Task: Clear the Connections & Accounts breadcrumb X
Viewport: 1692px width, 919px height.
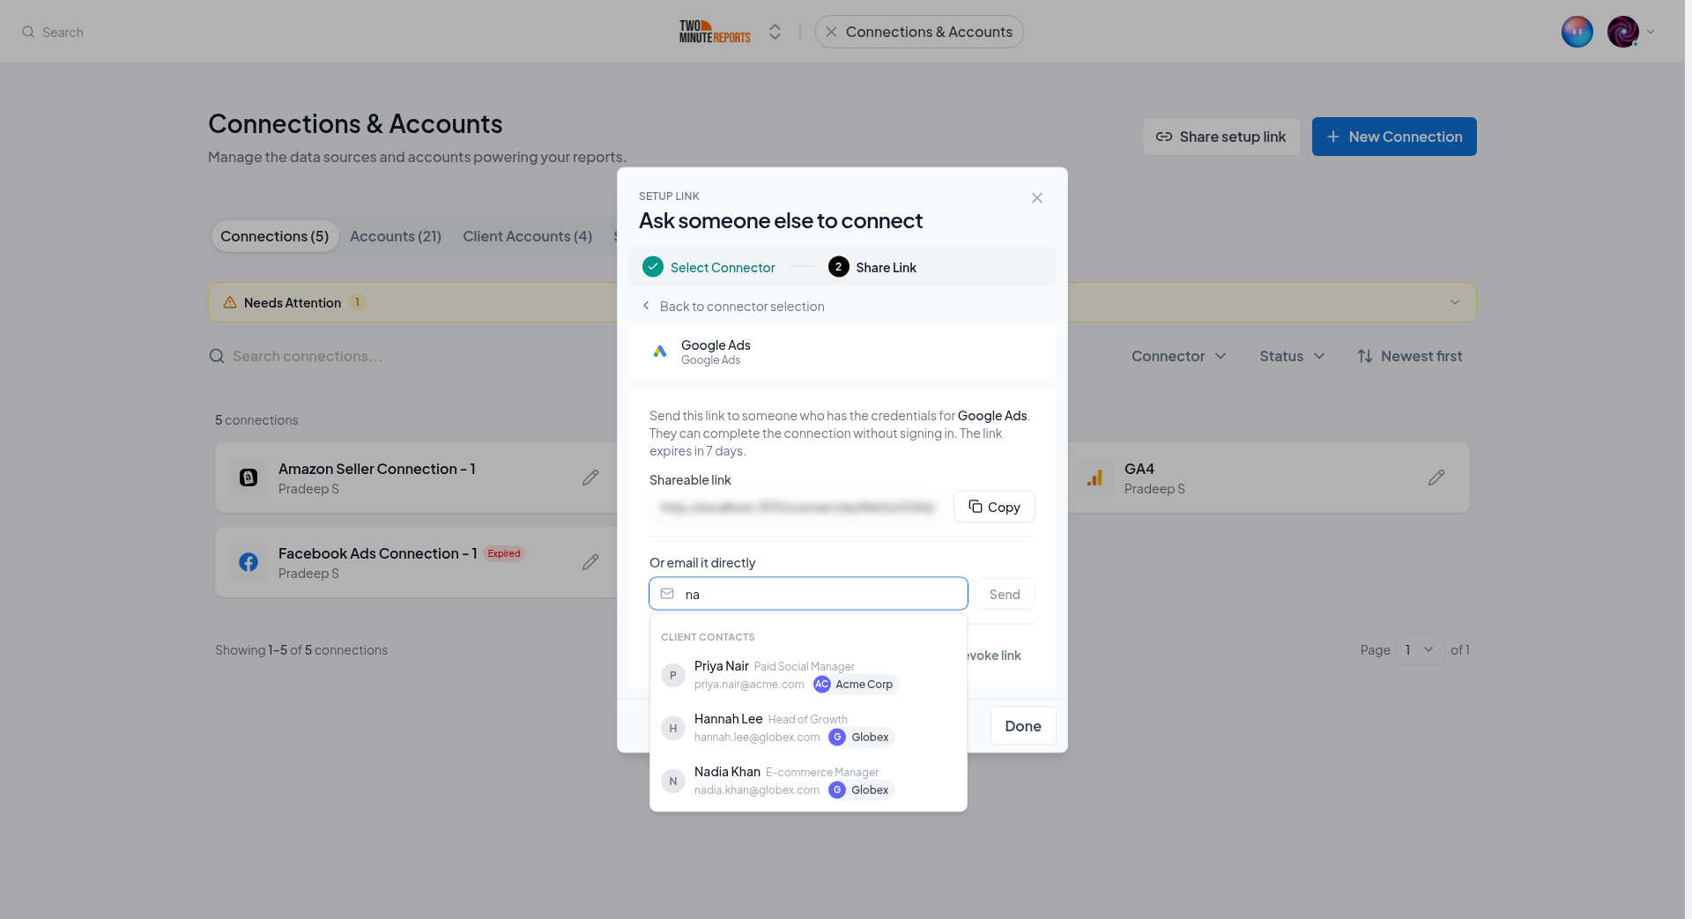Action: [831, 32]
